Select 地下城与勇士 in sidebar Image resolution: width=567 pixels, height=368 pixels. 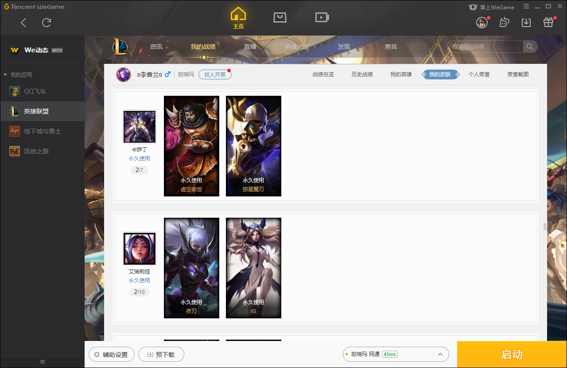[42, 131]
